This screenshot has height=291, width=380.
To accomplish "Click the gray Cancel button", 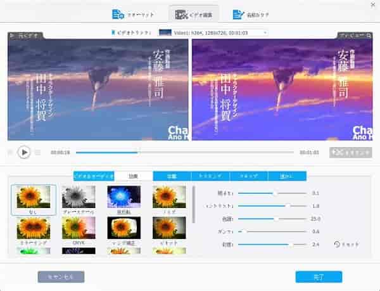I will pyautogui.click(x=61, y=277).
